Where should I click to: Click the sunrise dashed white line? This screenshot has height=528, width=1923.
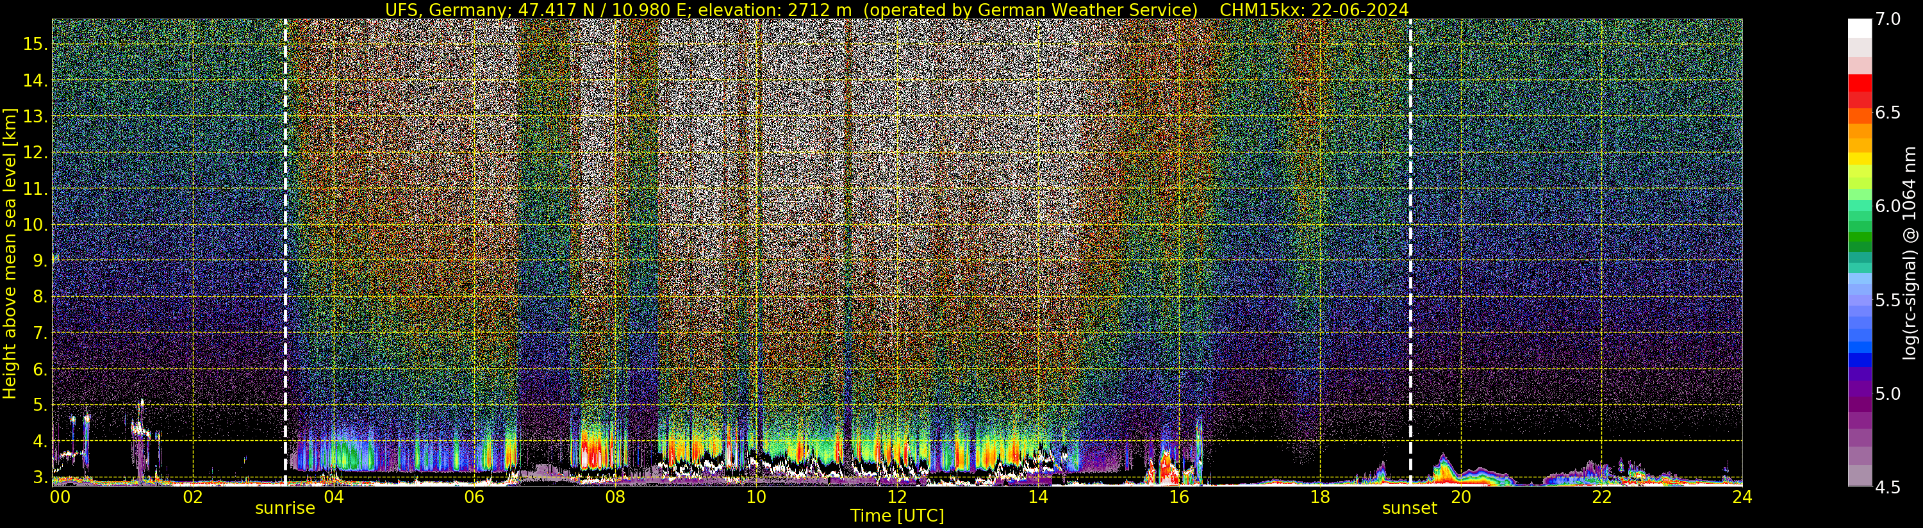click(x=286, y=252)
